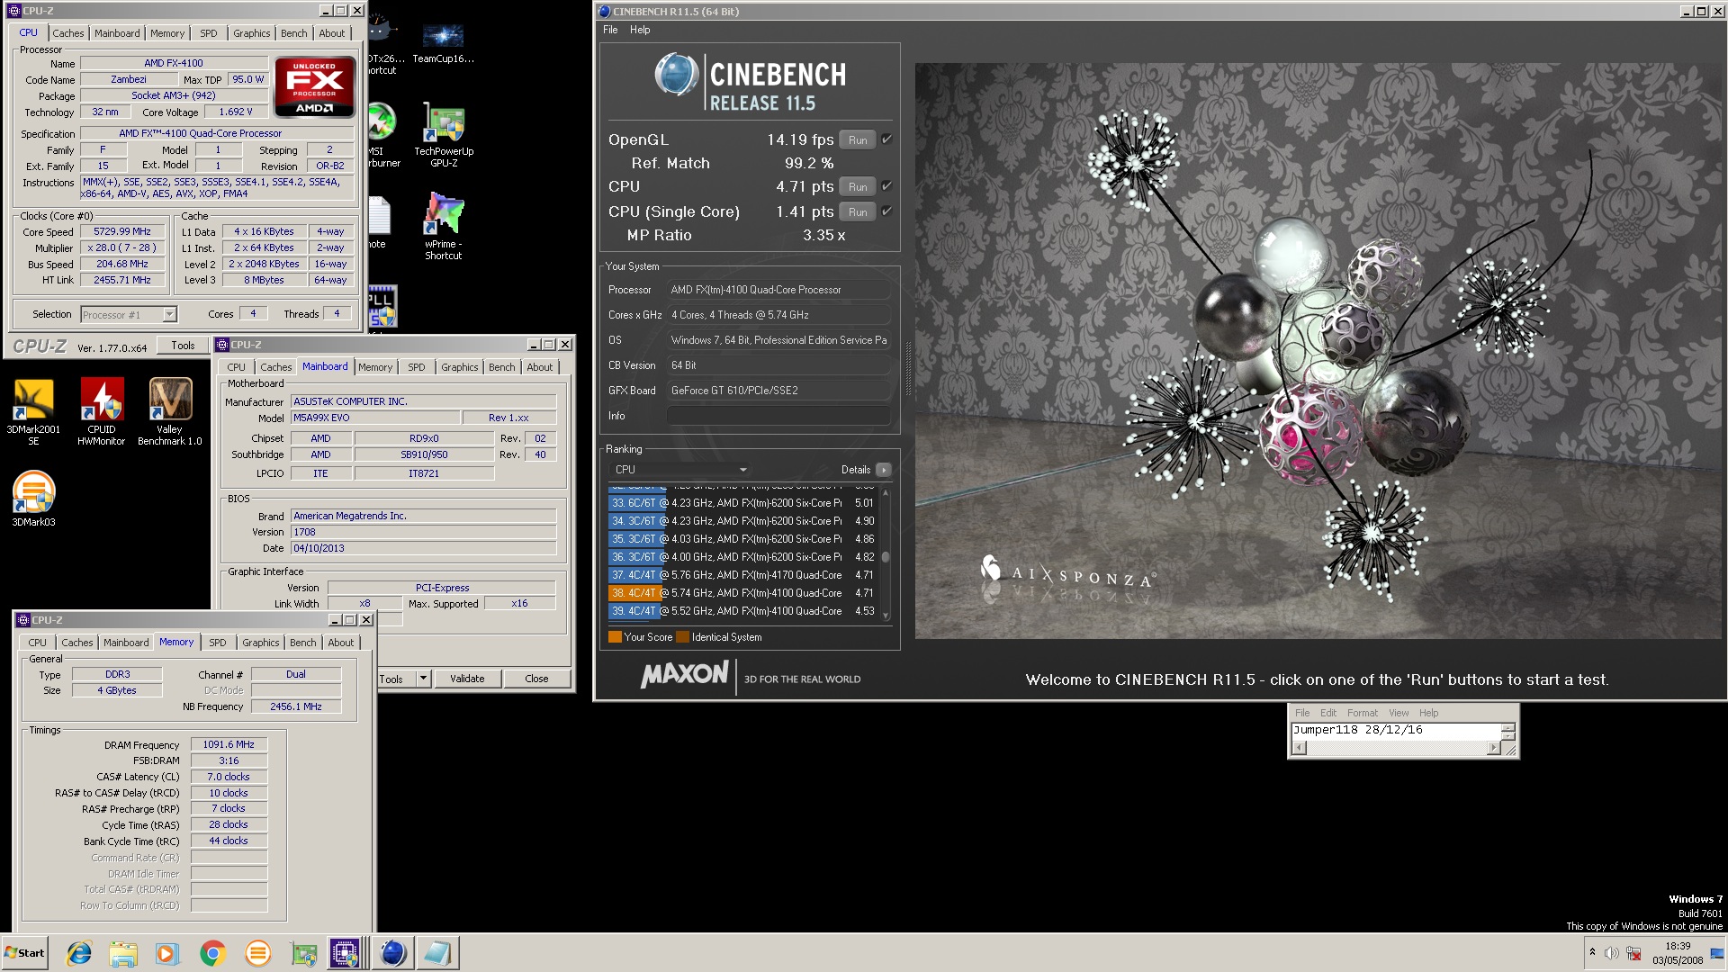Select the wPrime Shortcut desktop icon
The width and height of the screenshot is (1728, 972).
(x=444, y=225)
